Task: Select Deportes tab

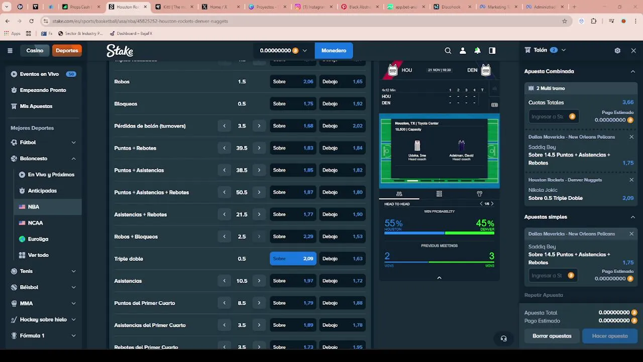Action: [67, 50]
